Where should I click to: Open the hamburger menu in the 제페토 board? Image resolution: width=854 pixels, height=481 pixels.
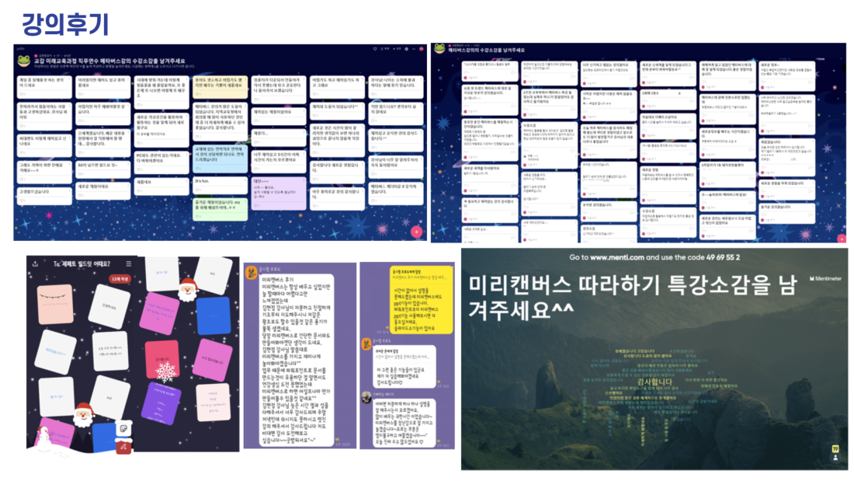point(129,264)
